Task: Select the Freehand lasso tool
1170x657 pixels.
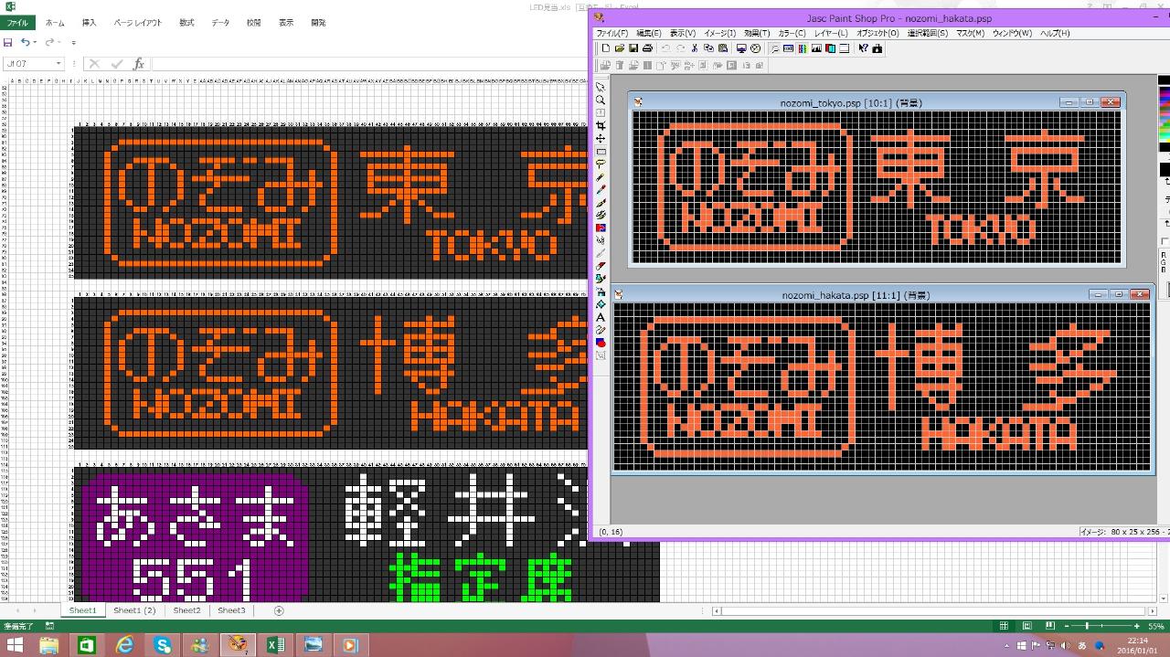Action: pyautogui.click(x=601, y=164)
